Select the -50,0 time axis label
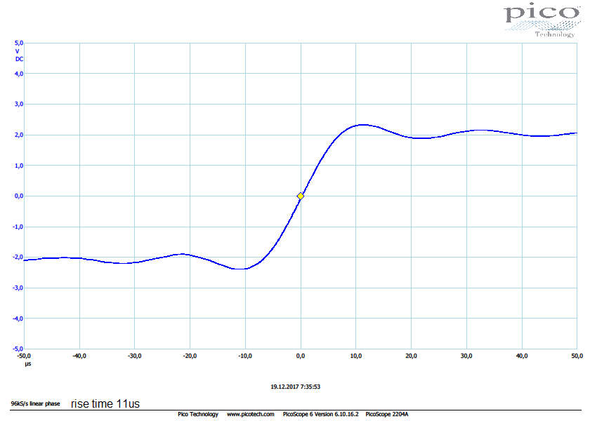This screenshot has height=421, width=590. pyautogui.click(x=24, y=356)
